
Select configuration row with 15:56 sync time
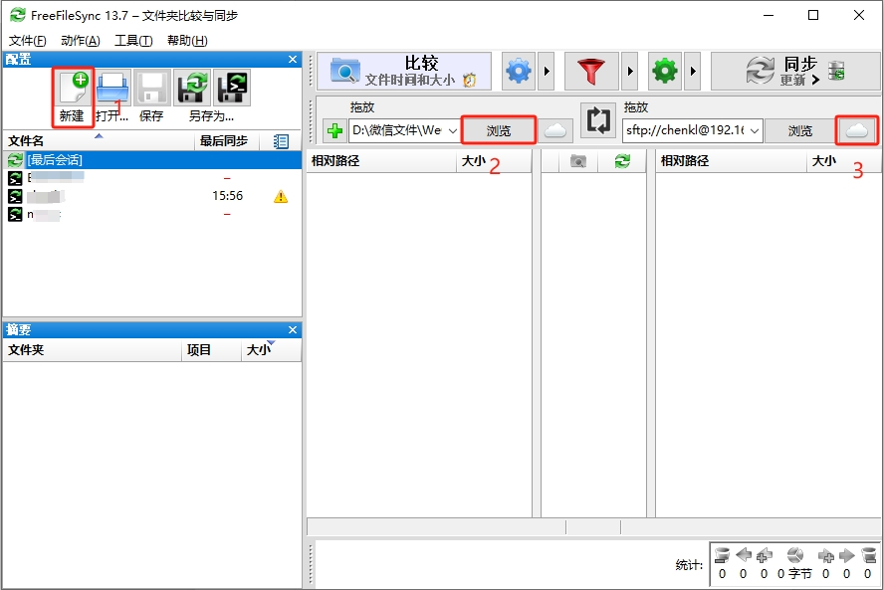(152, 196)
